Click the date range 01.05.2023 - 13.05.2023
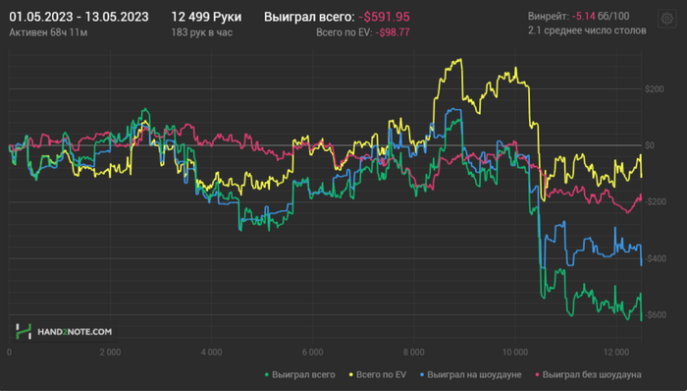 pyautogui.click(x=79, y=17)
